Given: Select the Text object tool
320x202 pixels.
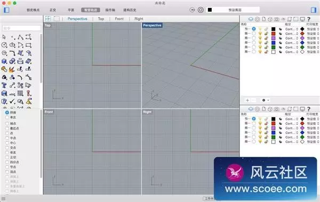Looking at the screenshot, I should [4, 85].
